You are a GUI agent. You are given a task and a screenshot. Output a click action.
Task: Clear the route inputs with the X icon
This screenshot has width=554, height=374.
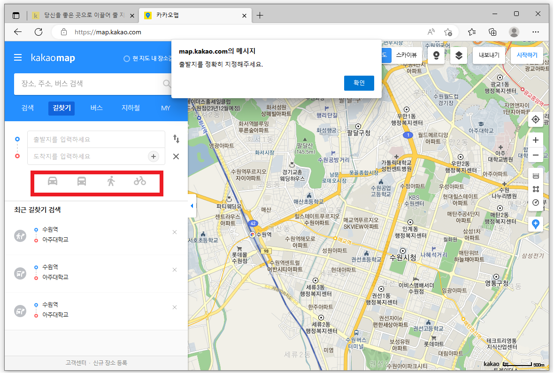176,156
